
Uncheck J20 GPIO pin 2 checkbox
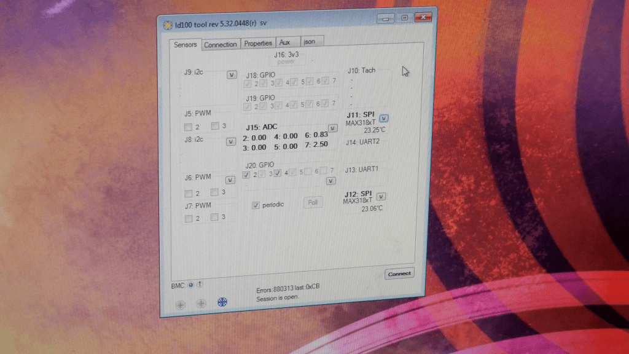point(247,175)
